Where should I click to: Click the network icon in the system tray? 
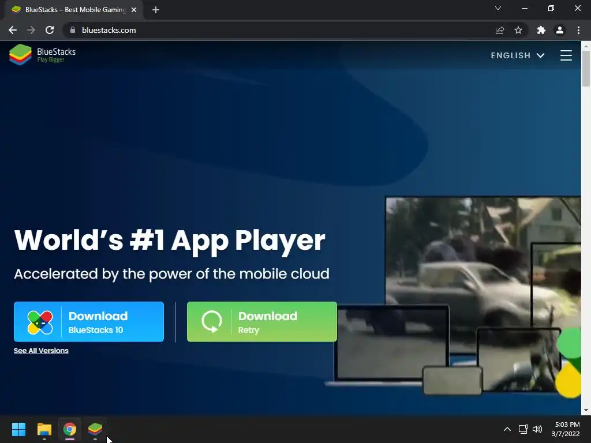(523, 429)
